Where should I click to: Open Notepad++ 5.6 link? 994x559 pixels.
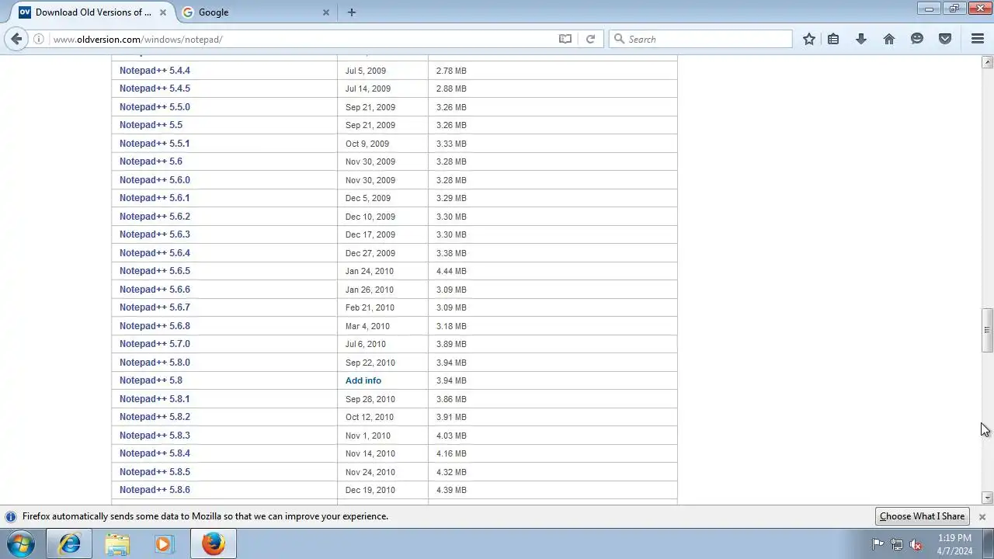pos(151,161)
